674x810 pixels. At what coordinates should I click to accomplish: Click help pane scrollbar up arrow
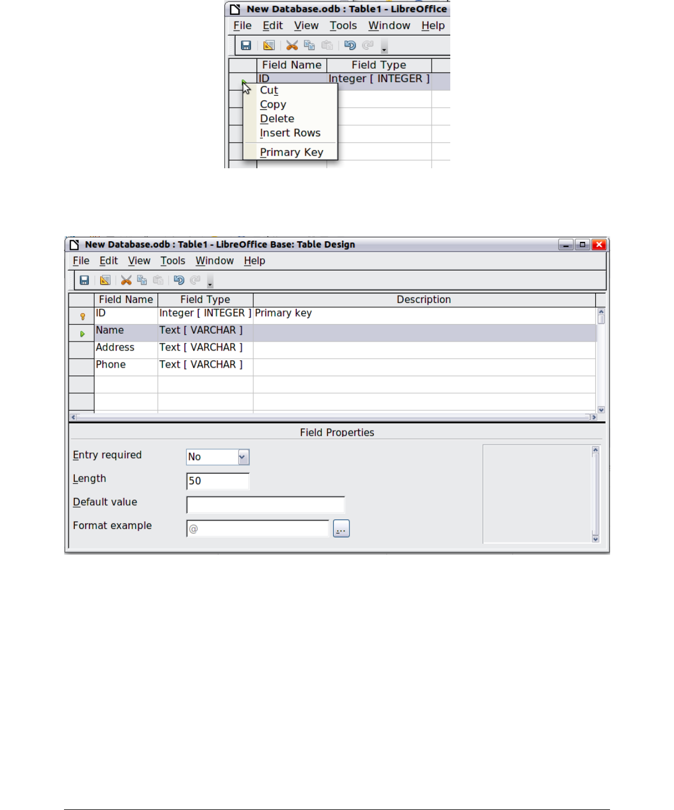point(595,450)
